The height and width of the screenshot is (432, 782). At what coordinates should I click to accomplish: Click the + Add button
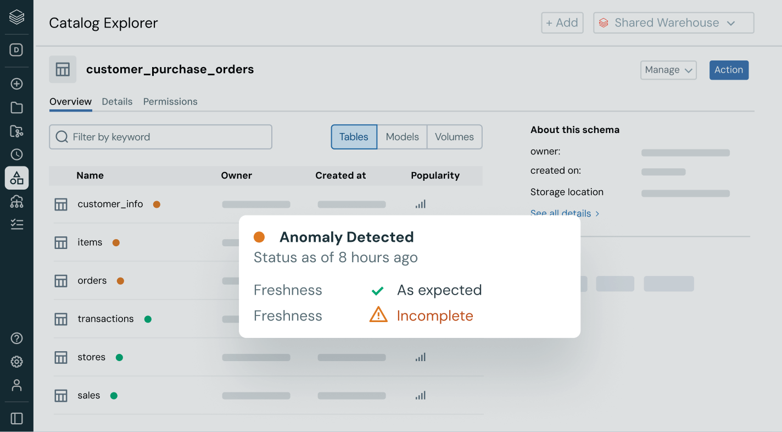coord(562,23)
